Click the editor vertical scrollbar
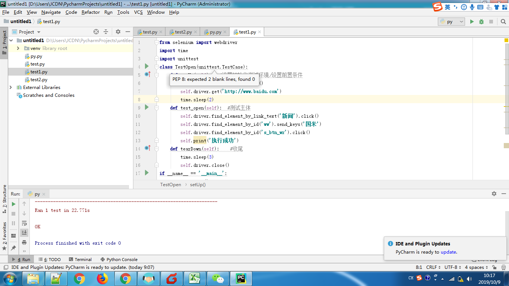 pyautogui.click(x=507, y=89)
